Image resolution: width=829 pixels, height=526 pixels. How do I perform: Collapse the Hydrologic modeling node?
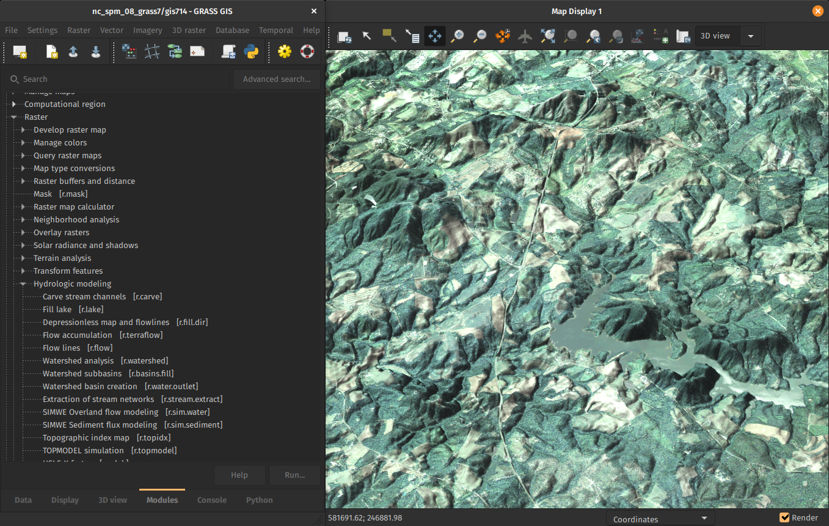[x=23, y=283]
